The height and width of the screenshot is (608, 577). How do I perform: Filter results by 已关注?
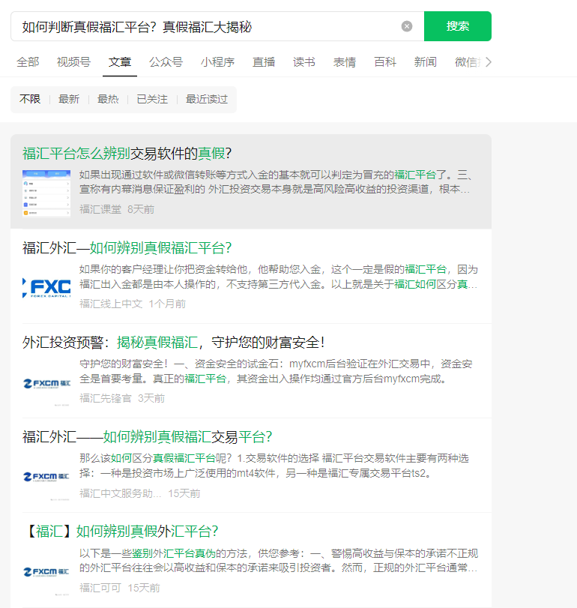tap(152, 99)
